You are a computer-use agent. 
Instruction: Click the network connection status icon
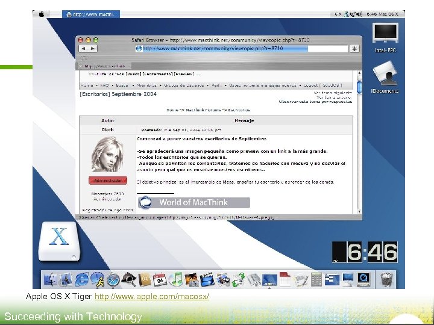tap(338, 14)
